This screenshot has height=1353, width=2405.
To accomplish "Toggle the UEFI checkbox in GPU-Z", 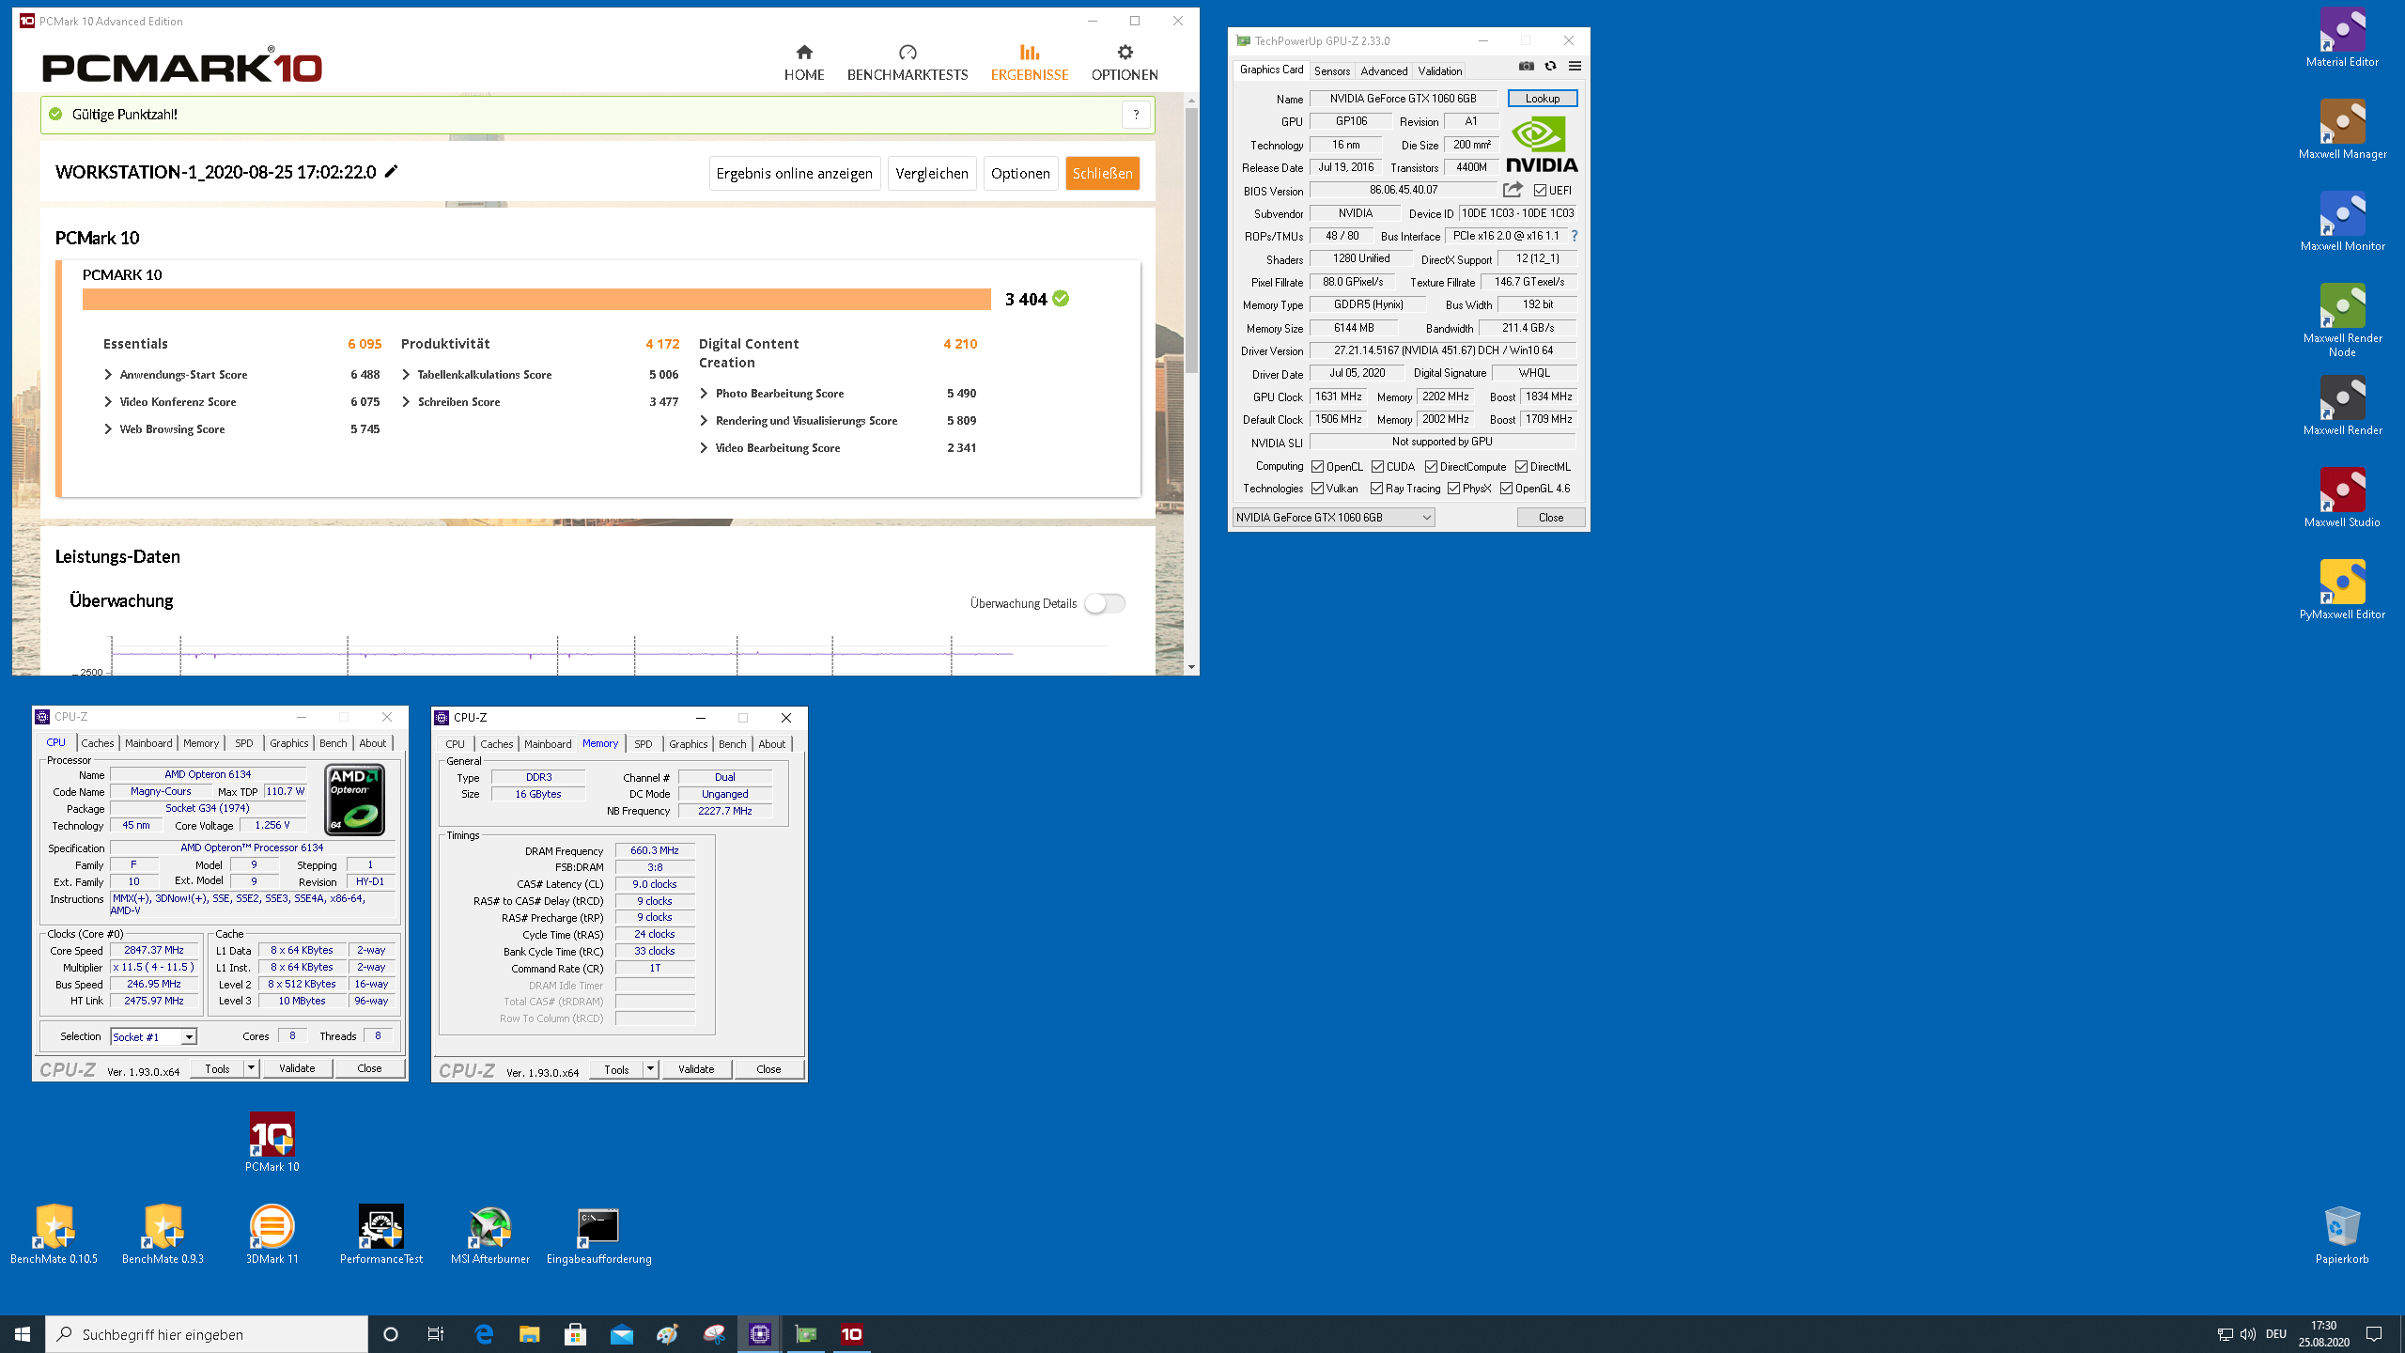I will pos(1540,191).
